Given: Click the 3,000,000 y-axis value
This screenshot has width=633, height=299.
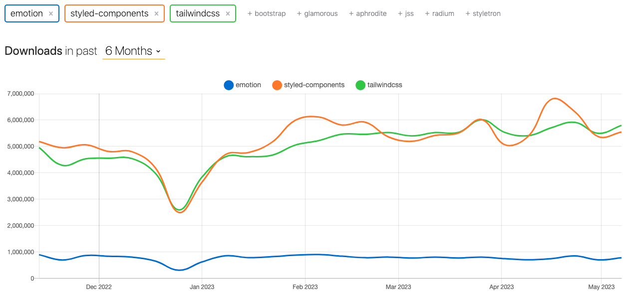Looking at the screenshot, I should [20, 199].
